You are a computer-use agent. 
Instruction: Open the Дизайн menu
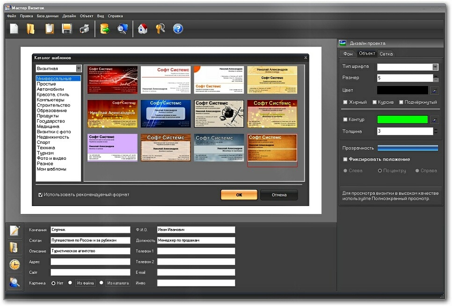pyautogui.click(x=69, y=16)
